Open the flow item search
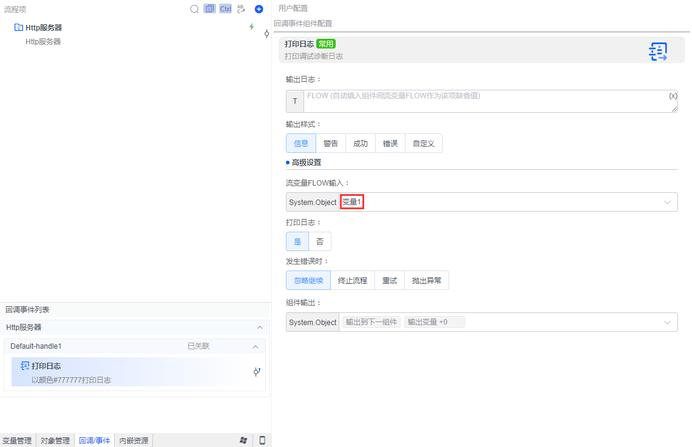 [194, 8]
